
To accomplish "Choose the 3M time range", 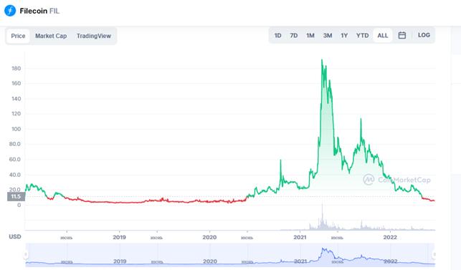I will click(x=328, y=36).
